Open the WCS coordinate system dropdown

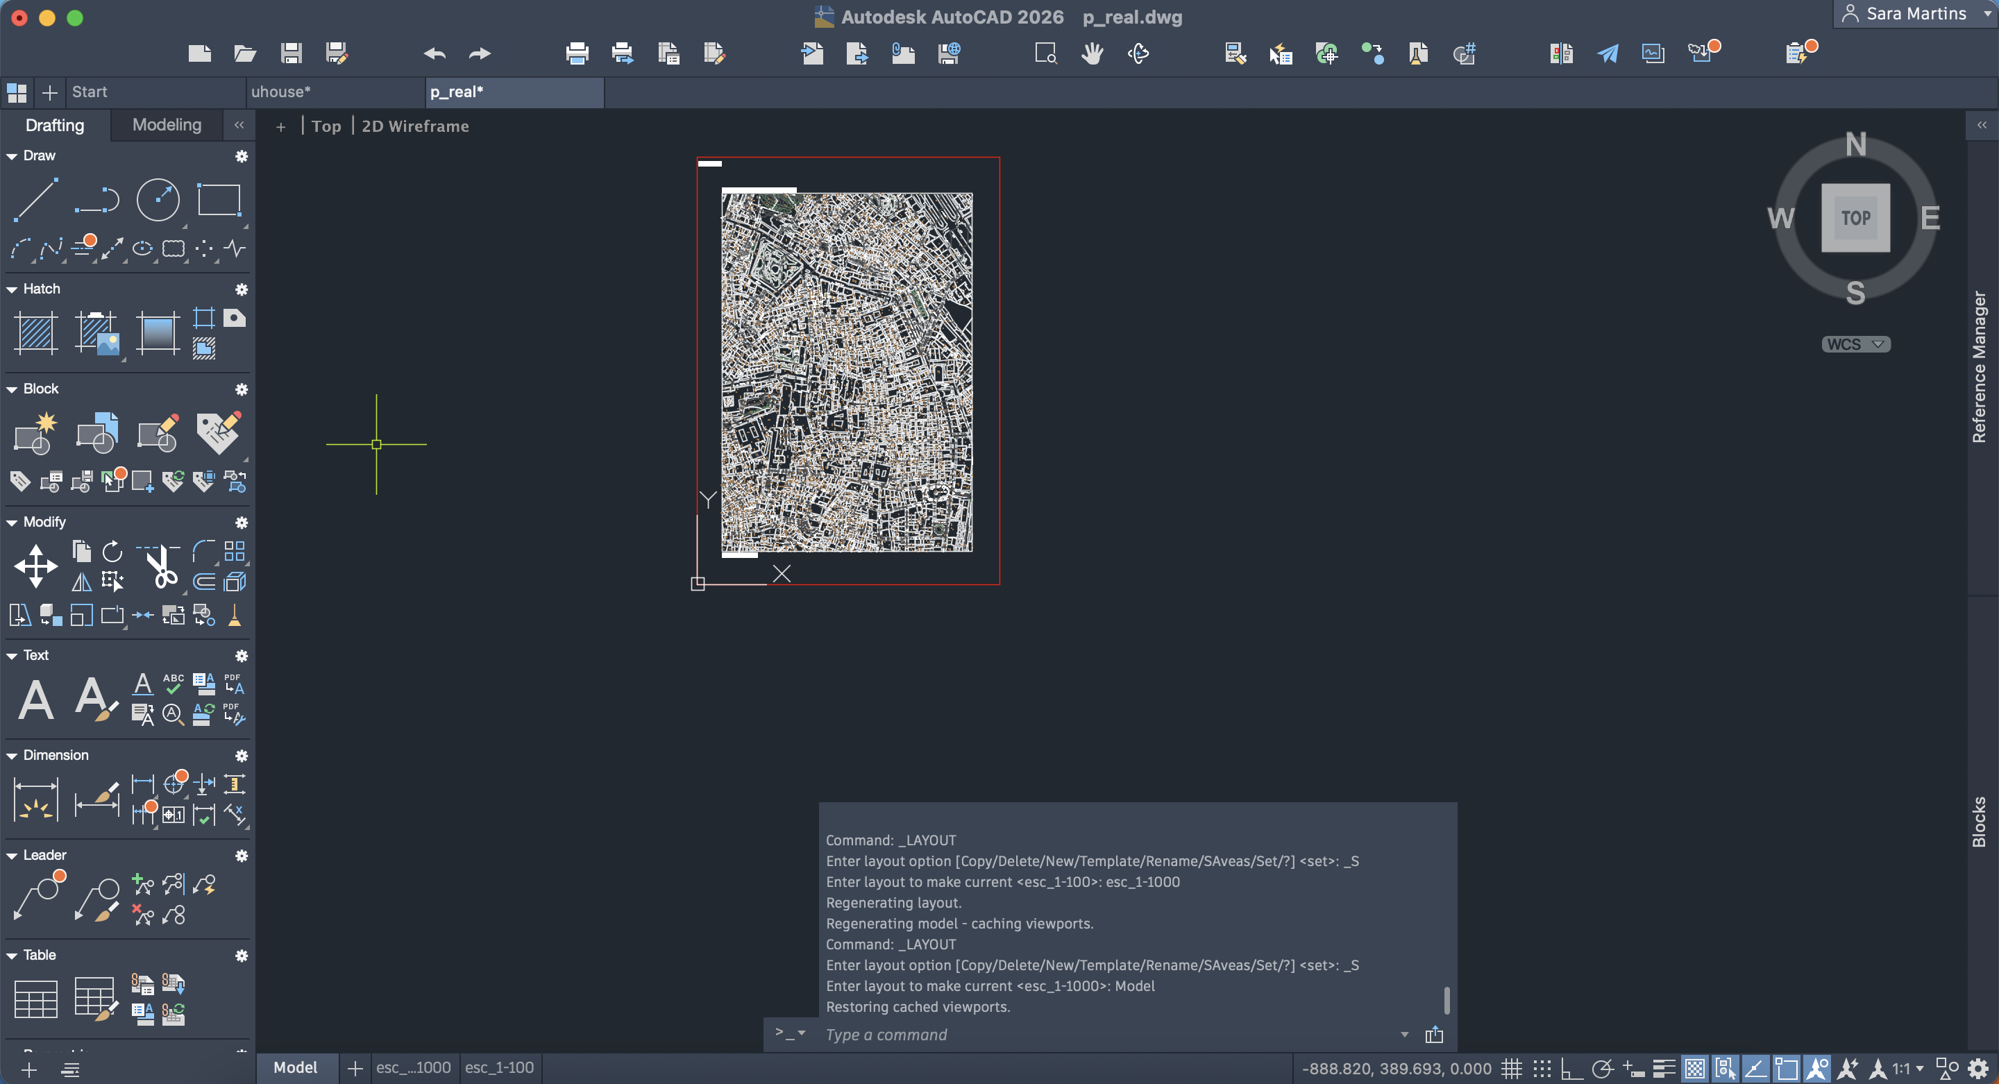pyautogui.click(x=1855, y=344)
